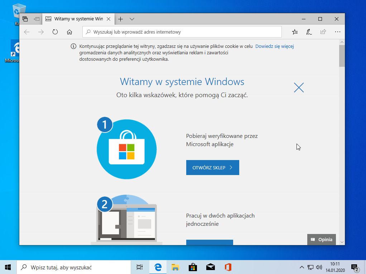The width and height of the screenshot is (366, 274).
Task: Close the 'Witamy w systemie Win' tab
Action: coord(109,19)
